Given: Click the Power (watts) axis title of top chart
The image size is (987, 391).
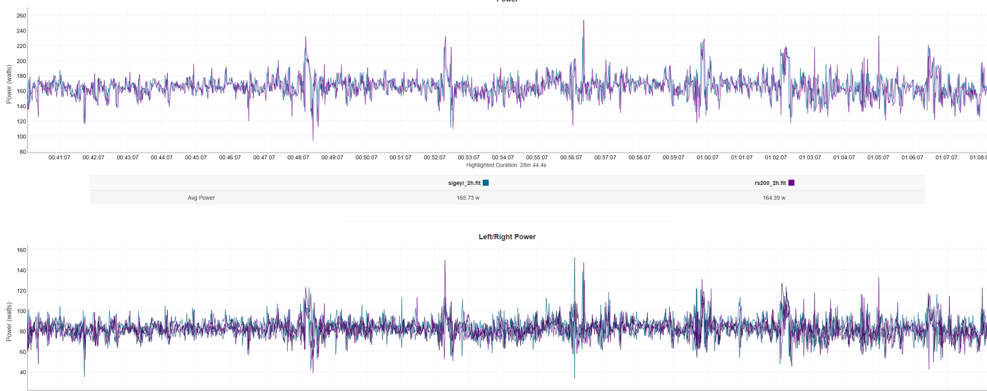Looking at the screenshot, I should click(9, 84).
